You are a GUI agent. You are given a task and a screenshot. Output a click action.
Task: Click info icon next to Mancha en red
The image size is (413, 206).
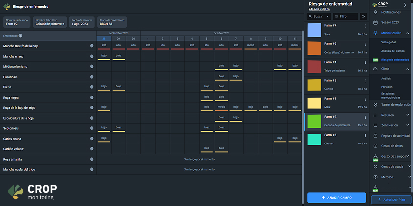92,56
